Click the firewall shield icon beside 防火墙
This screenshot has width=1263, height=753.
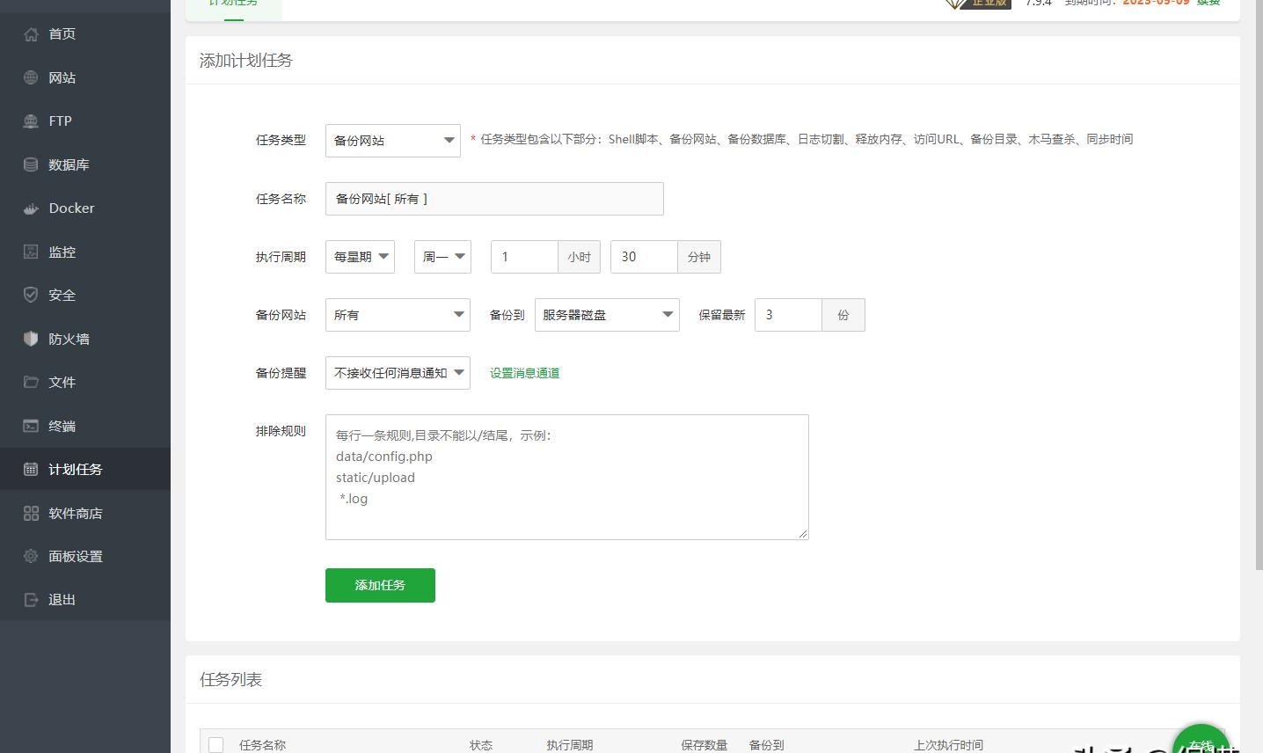(x=31, y=339)
